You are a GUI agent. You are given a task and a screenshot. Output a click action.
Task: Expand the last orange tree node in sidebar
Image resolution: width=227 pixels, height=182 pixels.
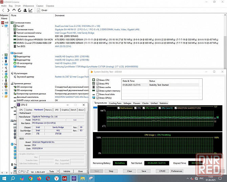pyautogui.click(x=2, y=96)
